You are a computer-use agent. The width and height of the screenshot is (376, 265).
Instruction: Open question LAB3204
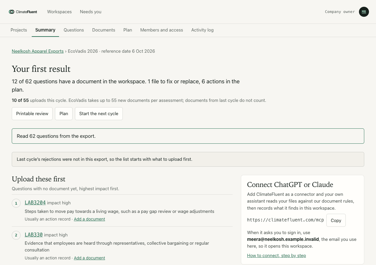[x=35, y=203]
